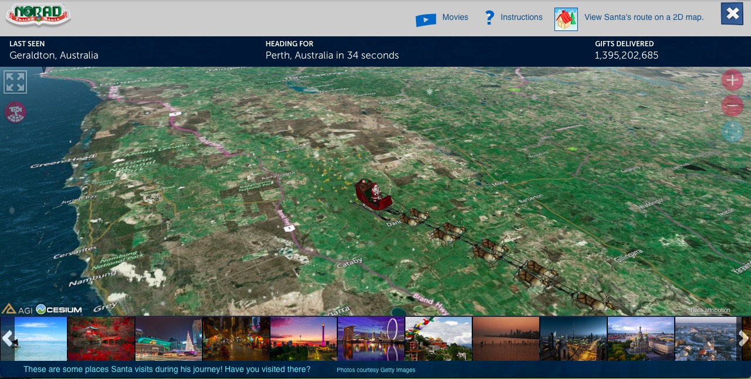
Task: Open the lantern-lit street photo thumbnail
Action: 236,339
